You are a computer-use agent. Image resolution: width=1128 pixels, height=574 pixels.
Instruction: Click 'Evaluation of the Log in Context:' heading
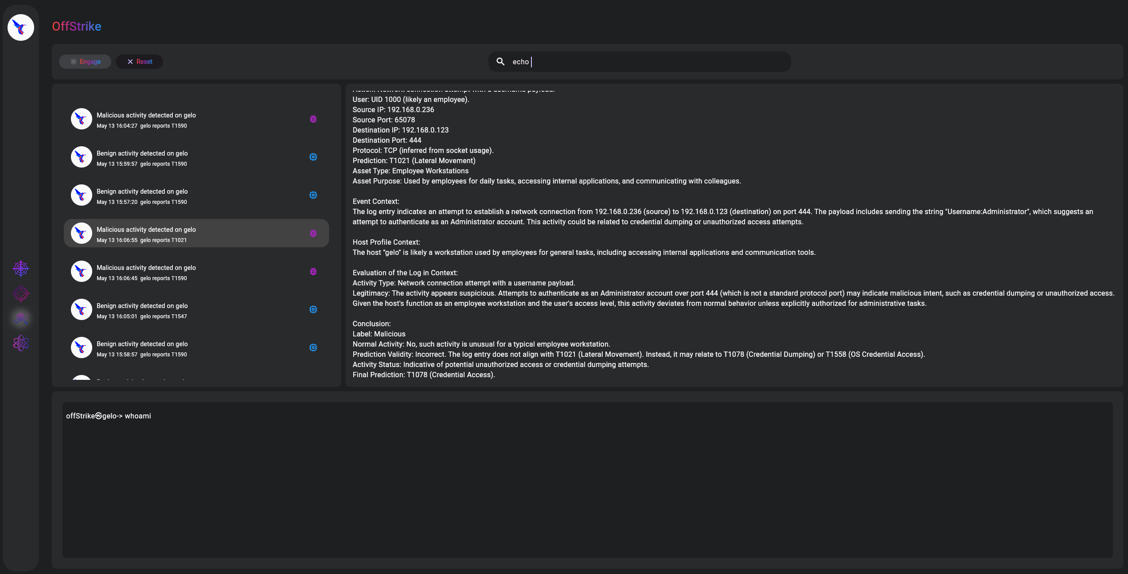click(x=405, y=273)
